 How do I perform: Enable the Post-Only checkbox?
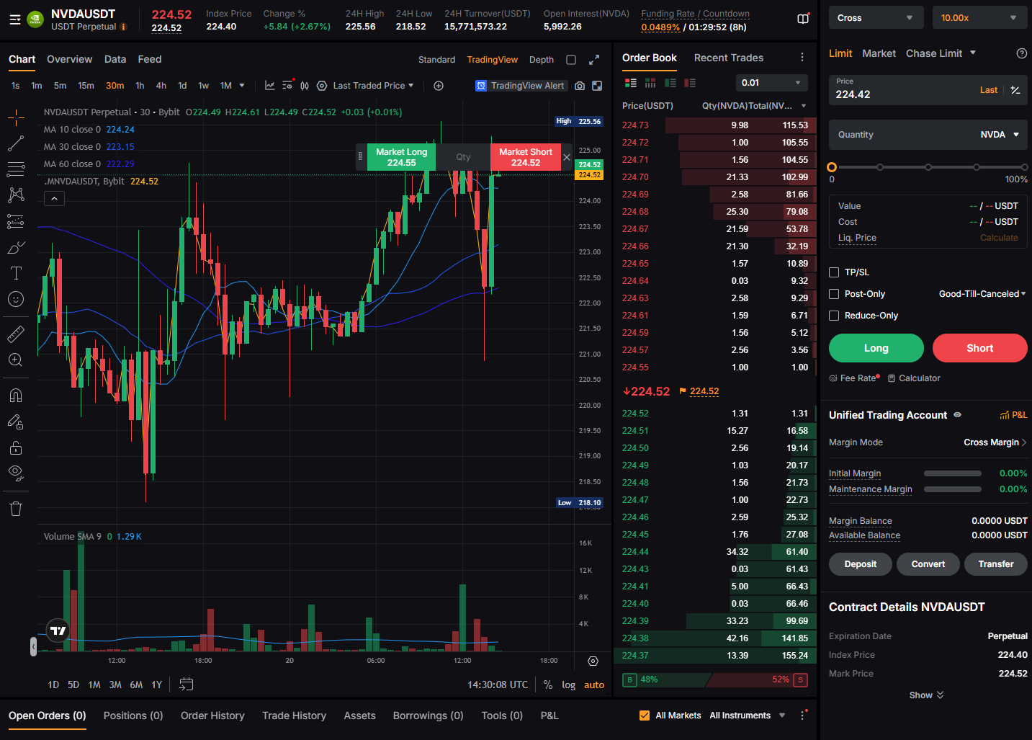click(x=834, y=294)
